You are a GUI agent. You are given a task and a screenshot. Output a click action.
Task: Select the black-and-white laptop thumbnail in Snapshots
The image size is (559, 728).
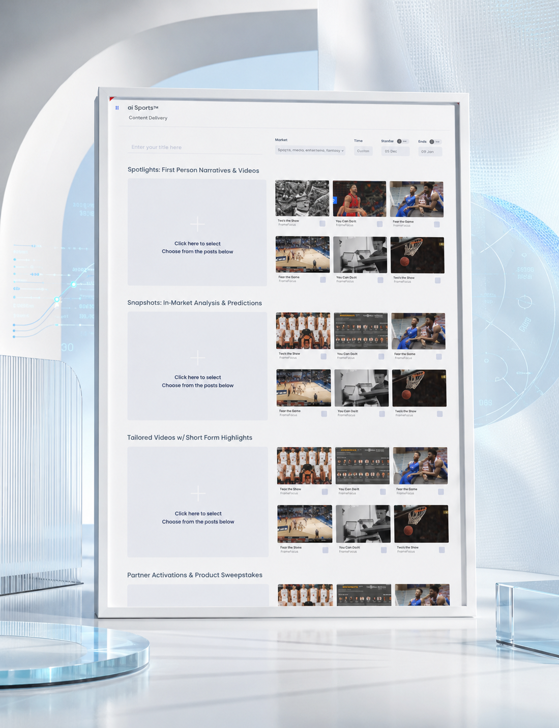(362, 388)
